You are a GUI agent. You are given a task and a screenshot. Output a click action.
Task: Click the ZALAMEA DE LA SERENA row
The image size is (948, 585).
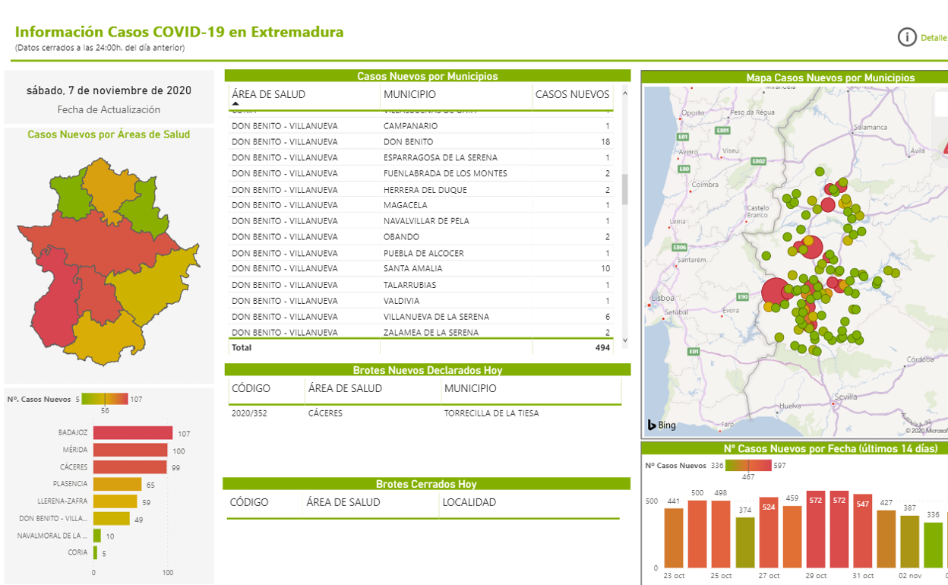[421, 332]
